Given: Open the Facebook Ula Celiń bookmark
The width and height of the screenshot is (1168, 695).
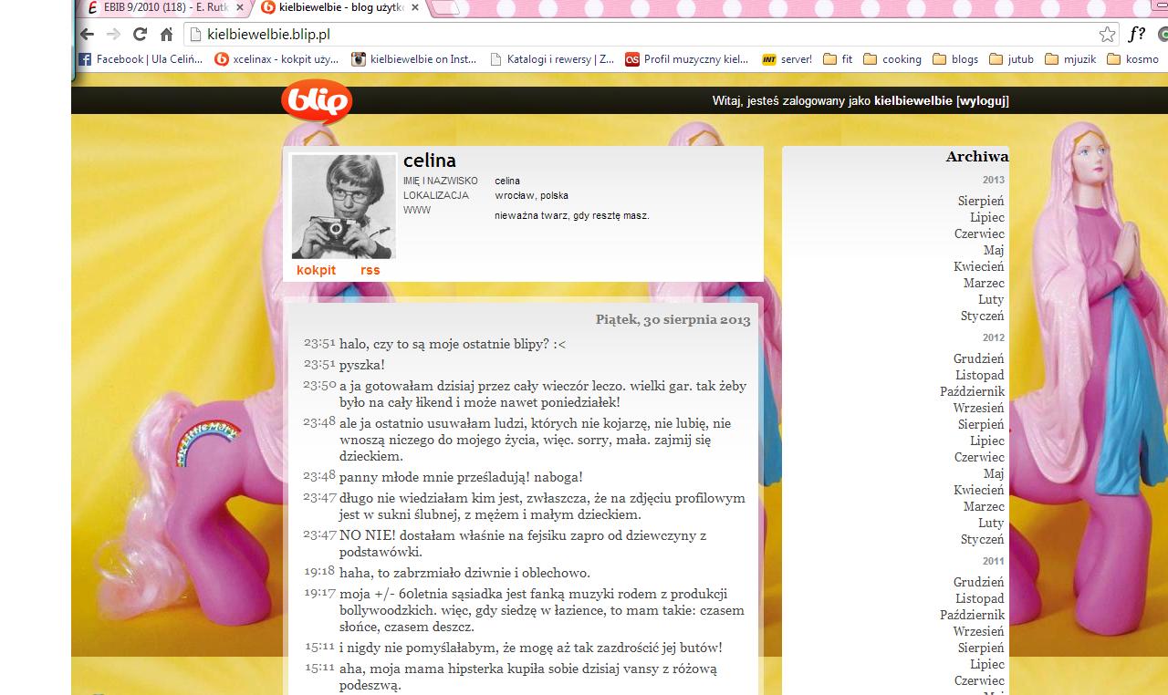Looking at the screenshot, I should (x=141, y=59).
